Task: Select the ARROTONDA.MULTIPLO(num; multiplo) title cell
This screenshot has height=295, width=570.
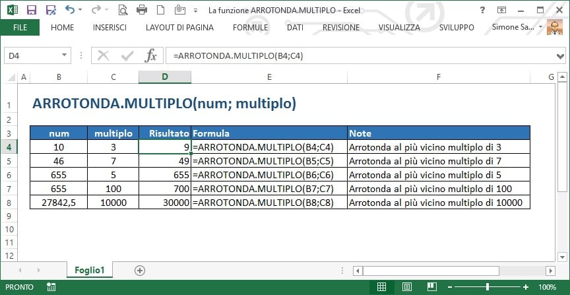Action: point(164,104)
